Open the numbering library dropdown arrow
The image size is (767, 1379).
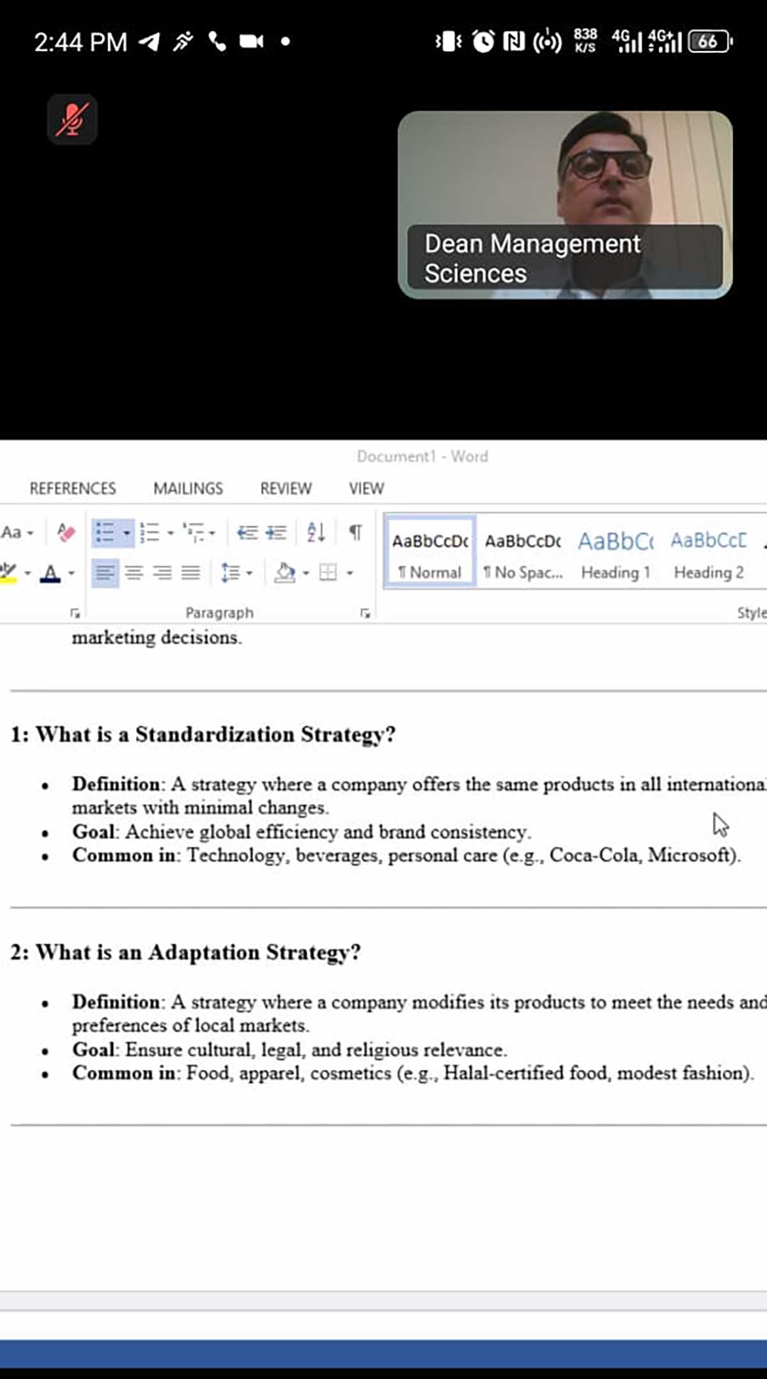coord(171,532)
